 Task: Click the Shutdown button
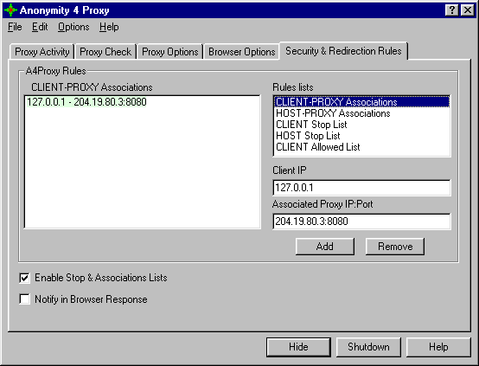coord(368,347)
